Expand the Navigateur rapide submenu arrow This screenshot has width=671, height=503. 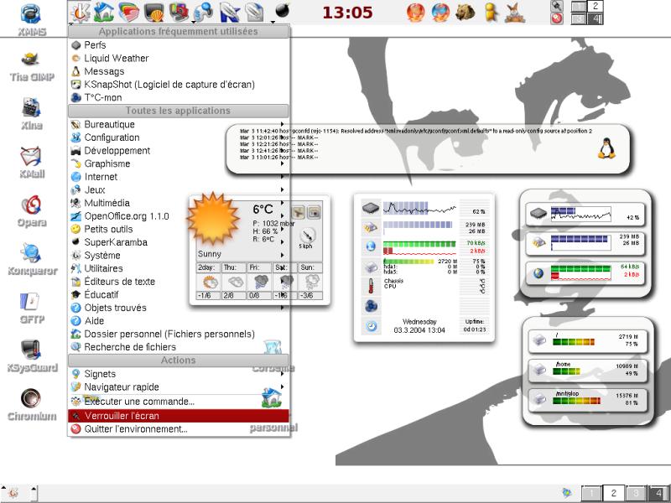[282, 386]
